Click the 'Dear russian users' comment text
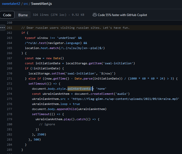The height and width of the screenshot is (154, 182). pos(75,28)
